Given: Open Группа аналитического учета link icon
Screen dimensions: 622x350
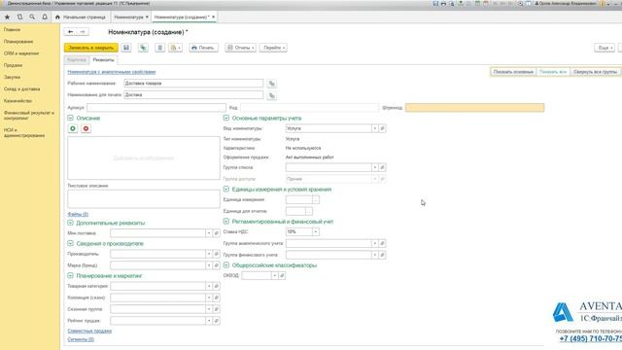Looking at the screenshot, I should coord(382,243).
